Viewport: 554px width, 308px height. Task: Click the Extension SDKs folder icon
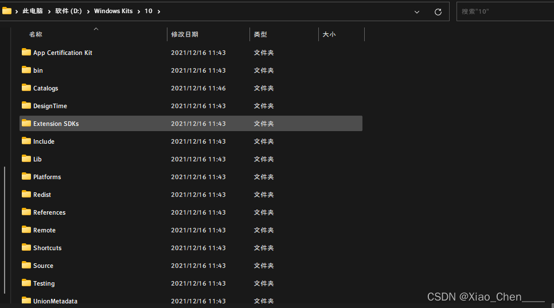pyautogui.click(x=26, y=123)
